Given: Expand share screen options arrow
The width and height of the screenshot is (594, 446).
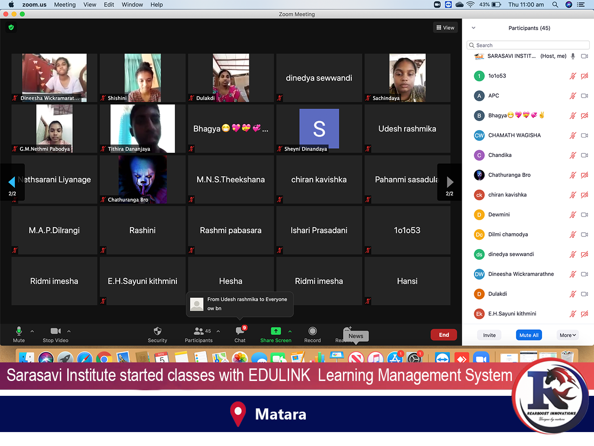Looking at the screenshot, I should coord(290,331).
